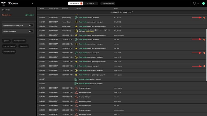
Task: Enable Спящий режим mode
Action: click(x=108, y=3)
